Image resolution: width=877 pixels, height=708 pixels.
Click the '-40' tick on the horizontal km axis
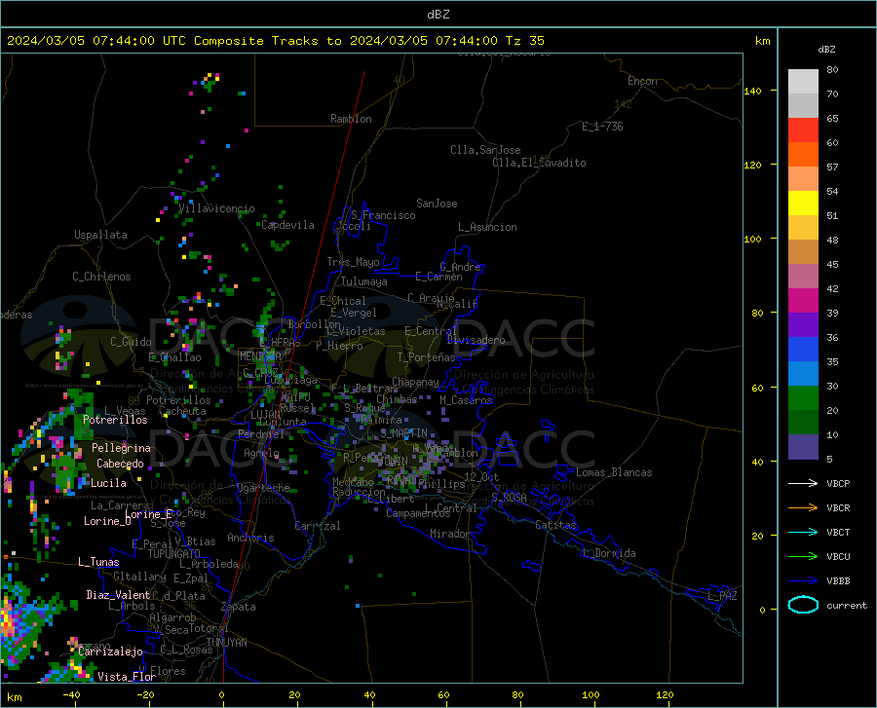[71, 694]
